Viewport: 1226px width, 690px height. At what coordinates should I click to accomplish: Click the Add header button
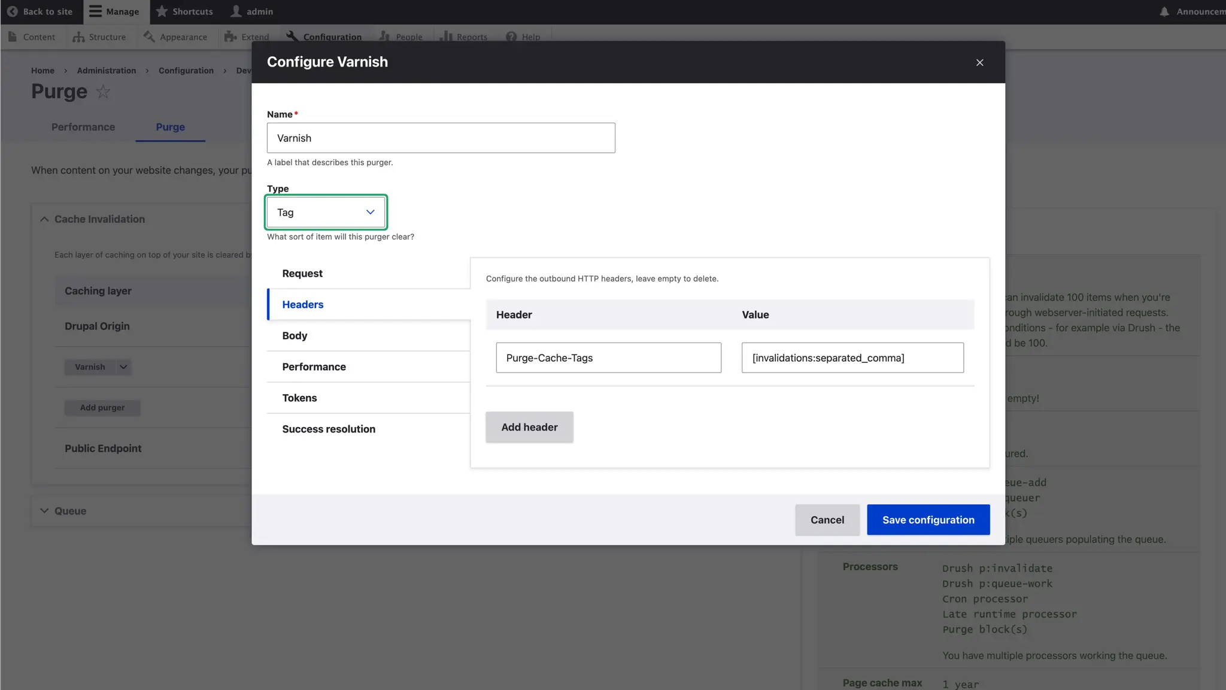(529, 427)
